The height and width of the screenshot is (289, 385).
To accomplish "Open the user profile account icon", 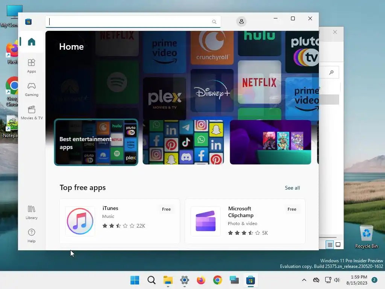I will tap(241, 21).
